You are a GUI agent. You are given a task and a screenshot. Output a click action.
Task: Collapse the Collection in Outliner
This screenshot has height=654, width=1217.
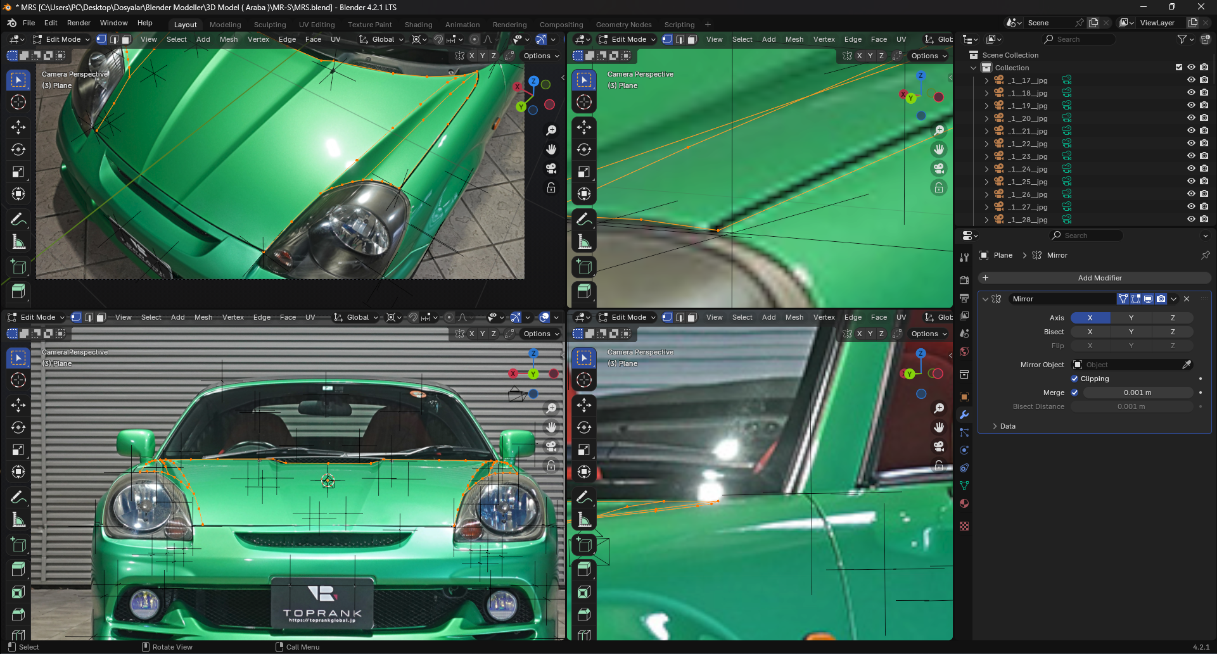974,68
